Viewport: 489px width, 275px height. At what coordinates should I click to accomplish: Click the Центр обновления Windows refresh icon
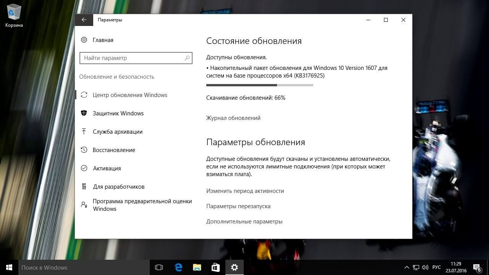(84, 95)
